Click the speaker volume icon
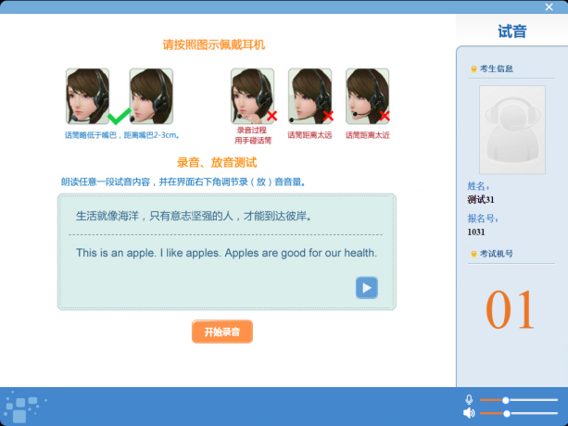 (x=469, y=413)
